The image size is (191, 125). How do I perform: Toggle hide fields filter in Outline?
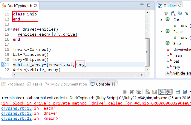point(180,13)
